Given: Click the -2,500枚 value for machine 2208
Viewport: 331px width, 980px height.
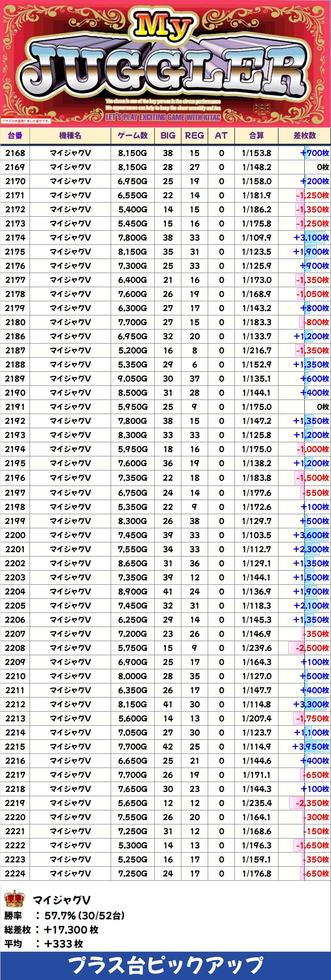Looking at the screenshot, I should pos(312,648).
